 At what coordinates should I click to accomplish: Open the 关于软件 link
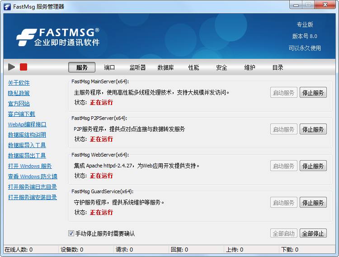click(x=19, y=83)
